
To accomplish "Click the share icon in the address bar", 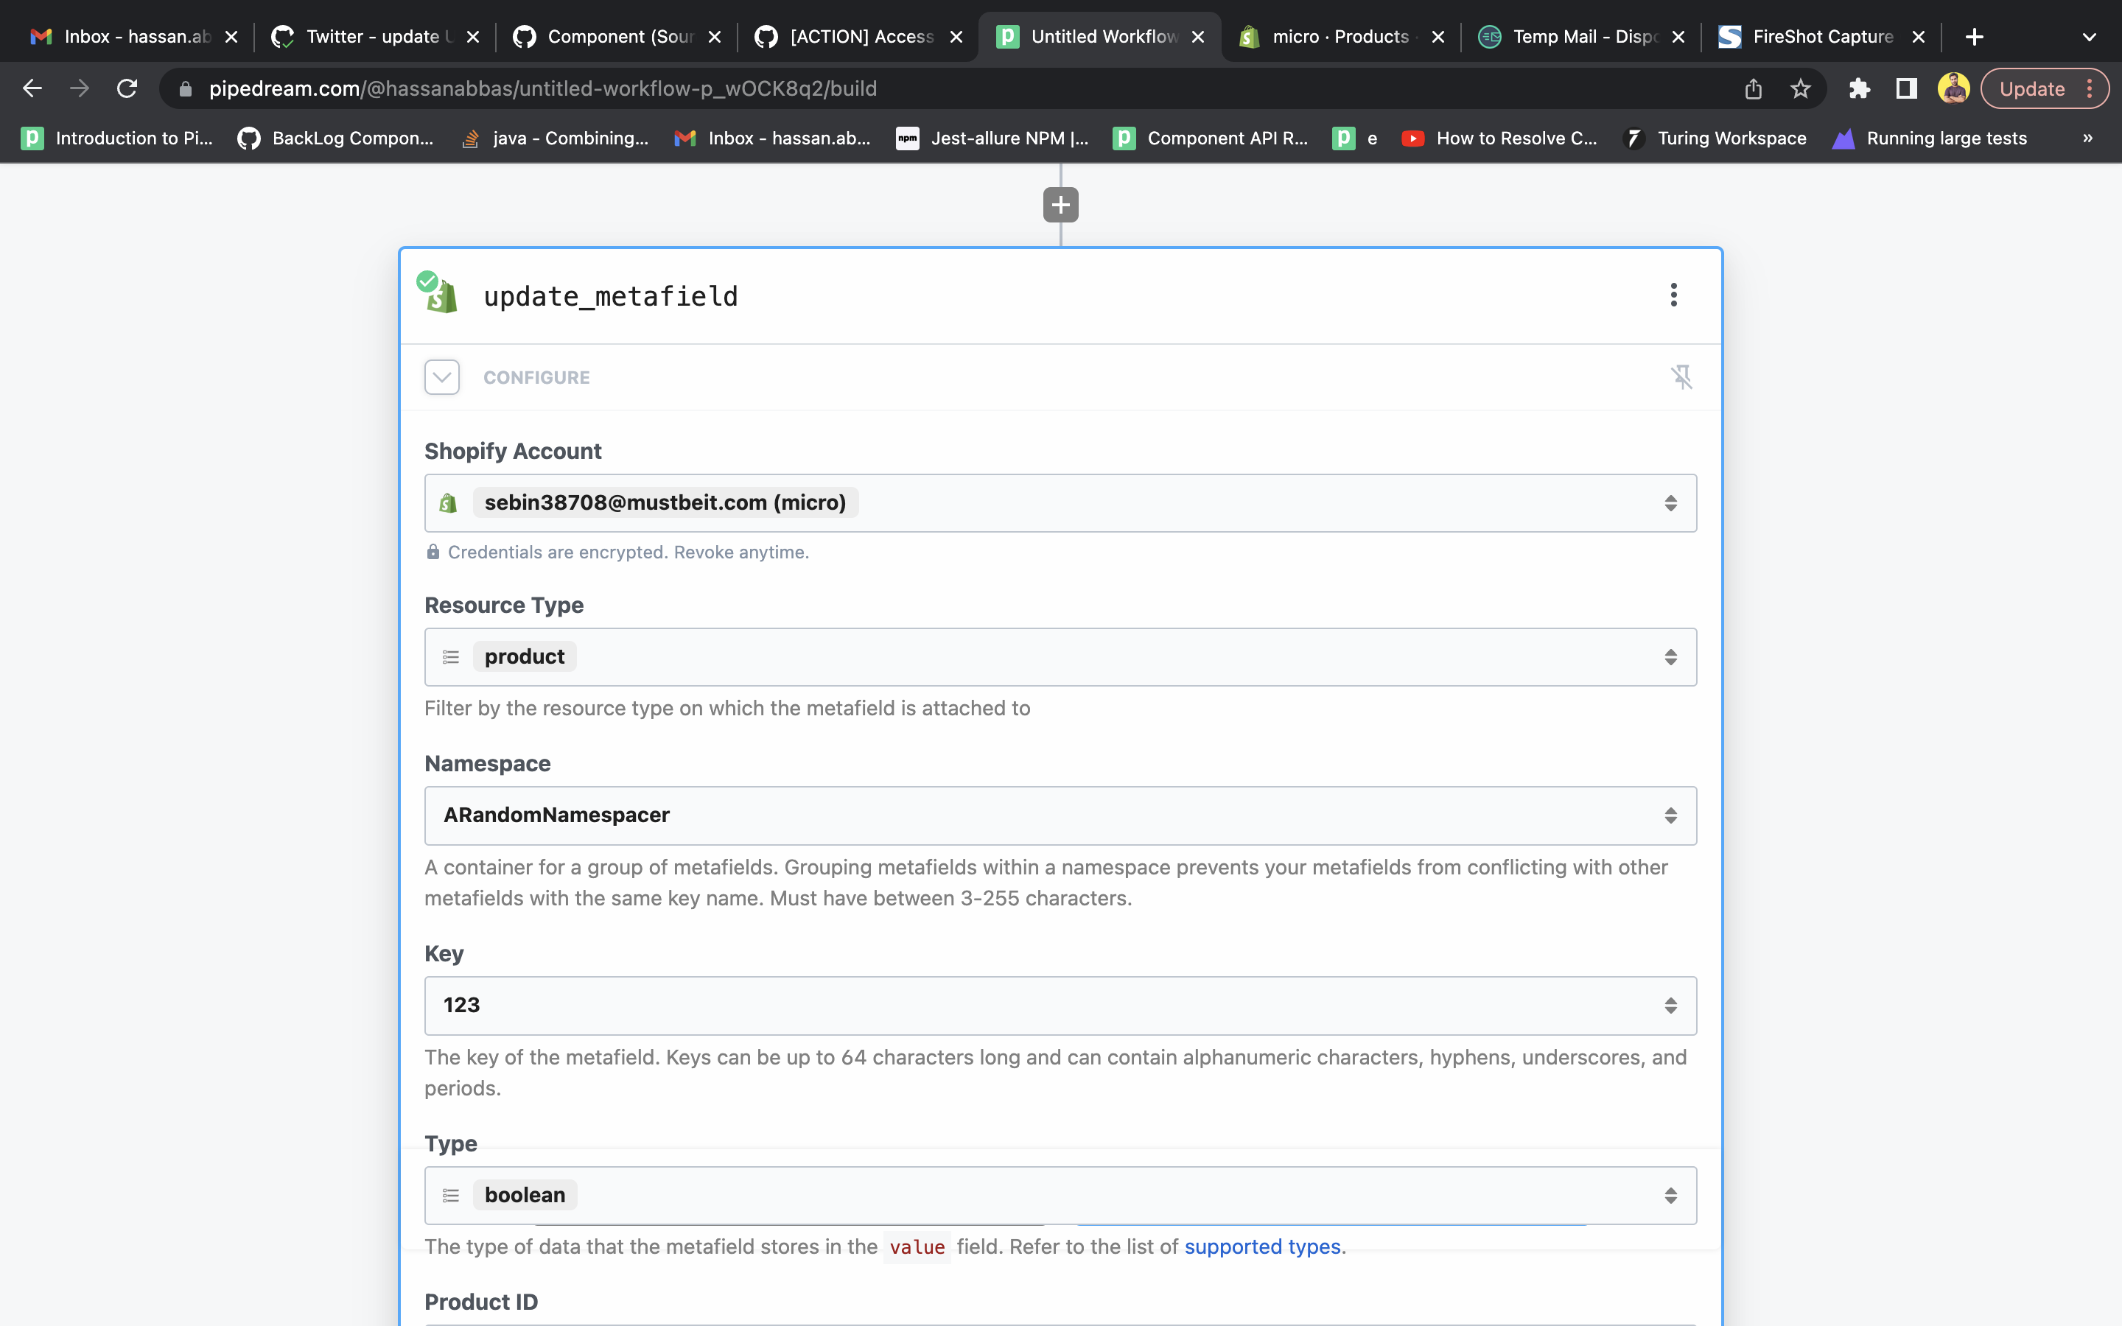I will [1753, 88].
